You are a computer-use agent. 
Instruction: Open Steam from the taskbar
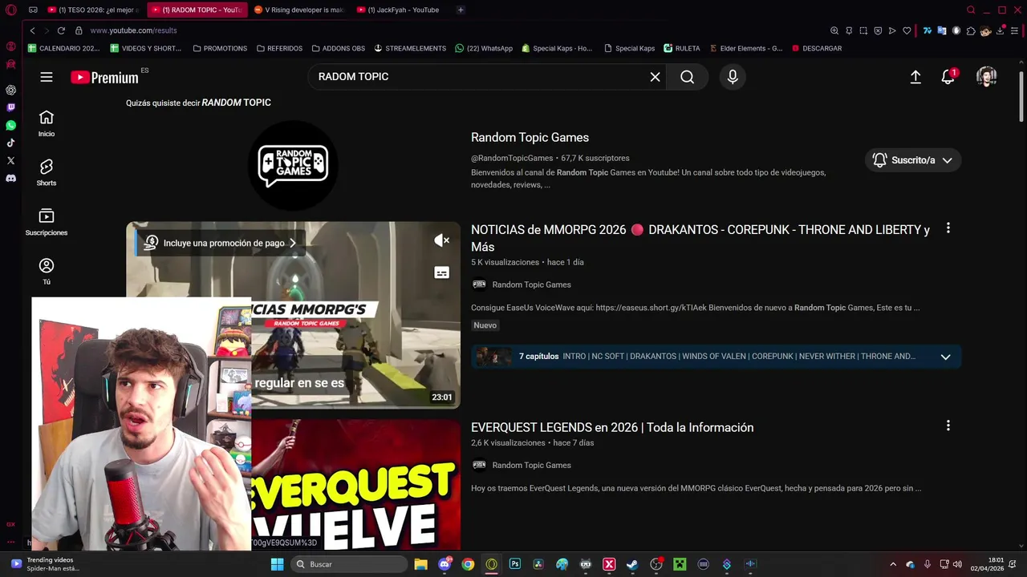(x=632, y=564)
